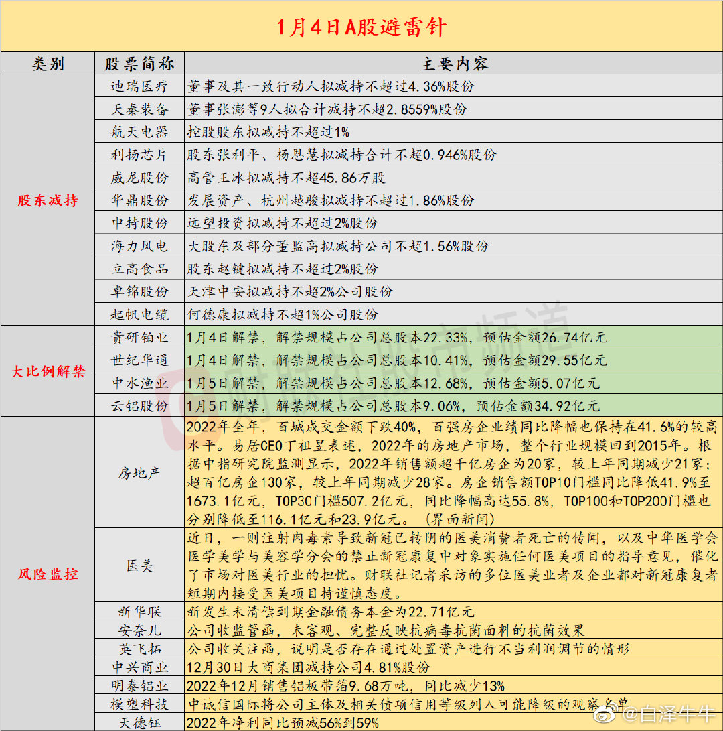Select stock name "迪瑞医疗"
This screenshot has height=731, width=723.
coord(139,86)
